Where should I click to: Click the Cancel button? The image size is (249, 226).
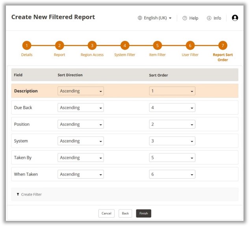pyautogui.click(x=106, y=213)
